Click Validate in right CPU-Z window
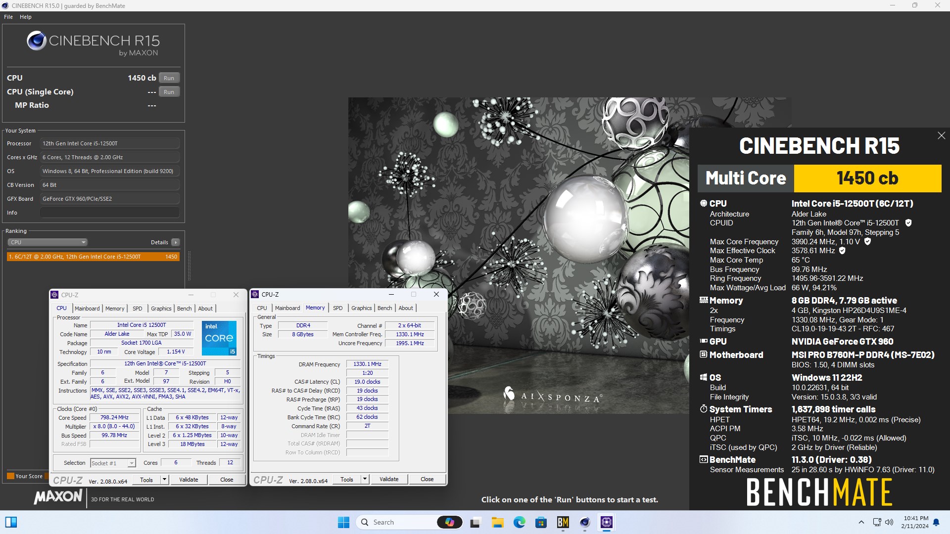Viewport: 950px width, 534px height. 389,479
